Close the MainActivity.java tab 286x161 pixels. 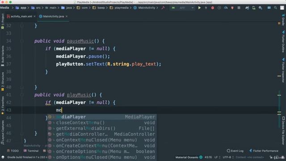pyautogui.click(x=67, y=17)
